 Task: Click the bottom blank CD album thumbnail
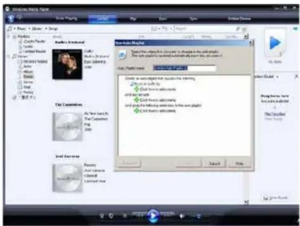[68, 178]
